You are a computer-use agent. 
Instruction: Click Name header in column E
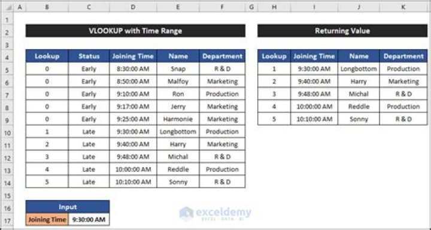(x=178, y=56)
